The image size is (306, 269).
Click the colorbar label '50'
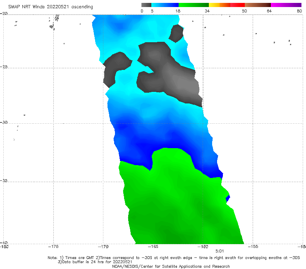click(x=244, y=11)
